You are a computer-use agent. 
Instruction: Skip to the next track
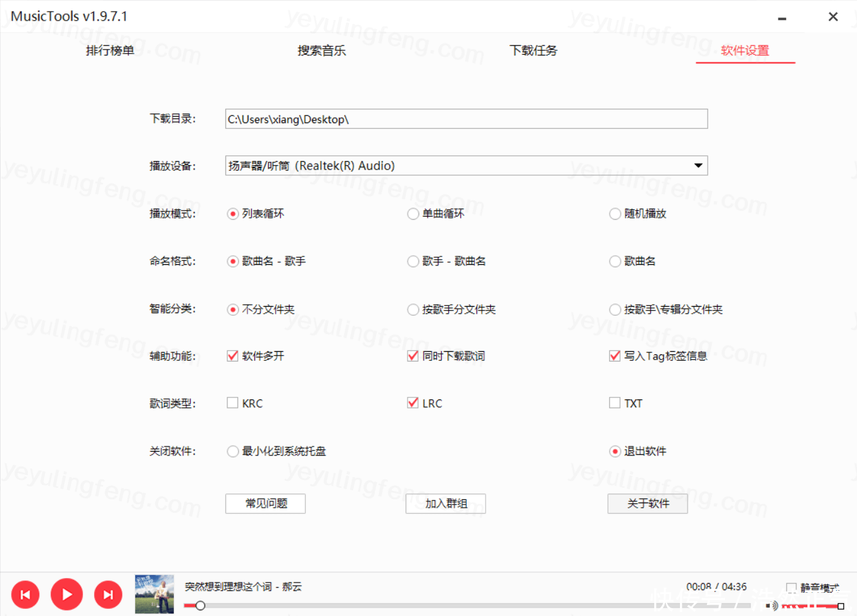tap(108, 595)
